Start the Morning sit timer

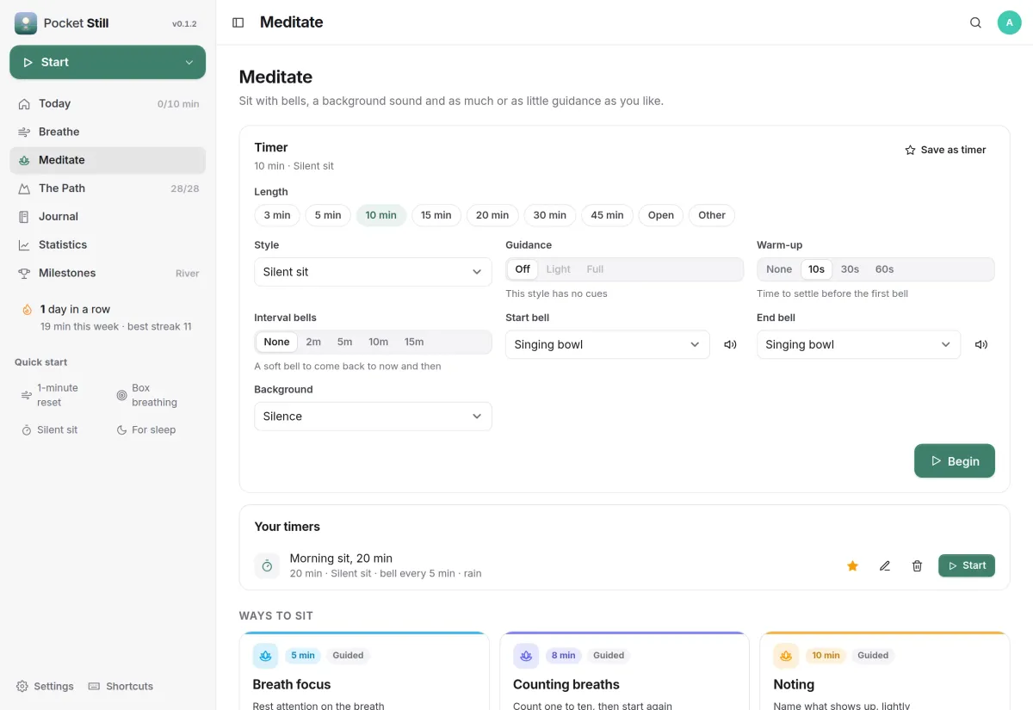(x=967, y=565)
